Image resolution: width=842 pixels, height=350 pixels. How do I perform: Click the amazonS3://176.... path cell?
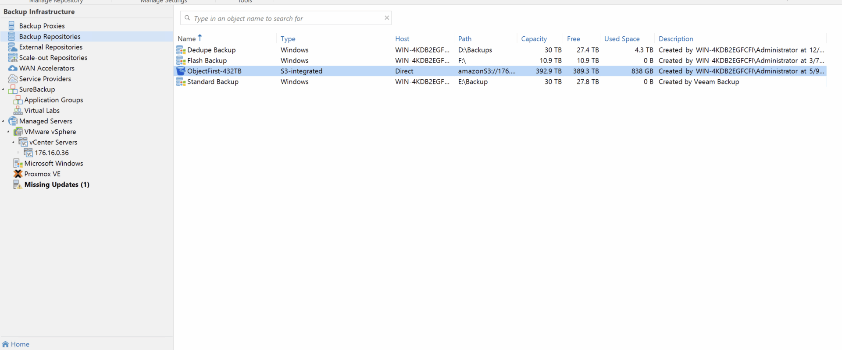coord(487,71)
